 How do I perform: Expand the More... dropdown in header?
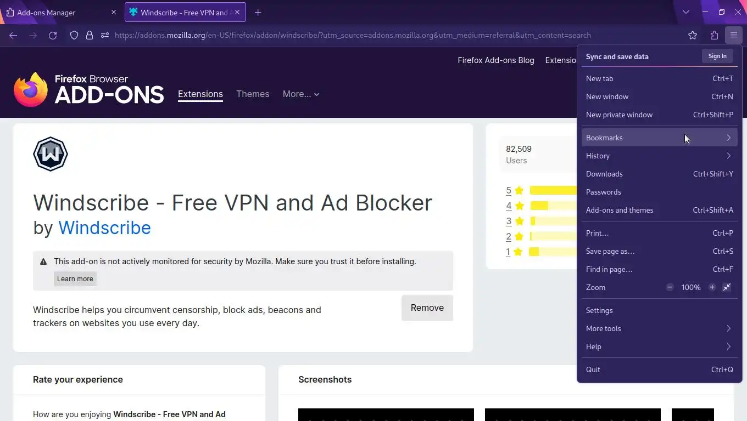(301, 94)
